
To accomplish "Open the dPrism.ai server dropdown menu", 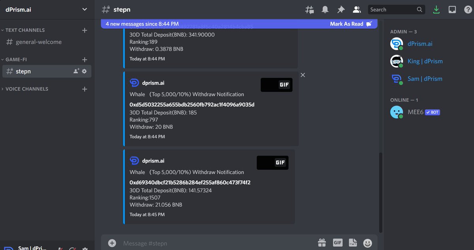I will click(85, 9).
